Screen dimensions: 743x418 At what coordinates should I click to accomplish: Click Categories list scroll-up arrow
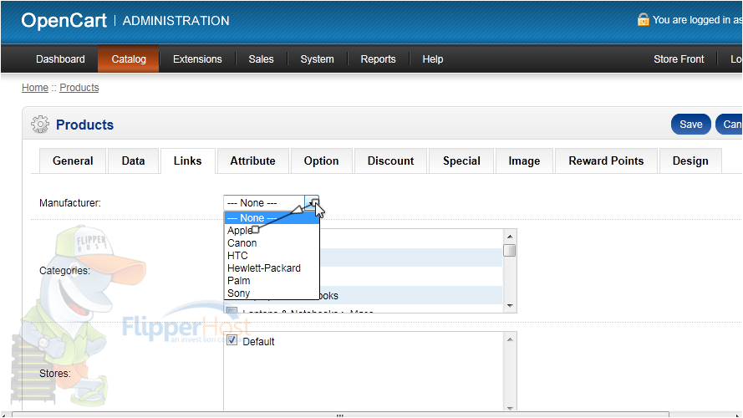(510, 236)
